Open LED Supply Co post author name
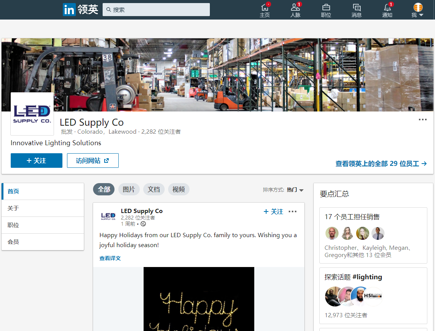The height and width of the screenshot is (331, 435). tap(142, 211)
